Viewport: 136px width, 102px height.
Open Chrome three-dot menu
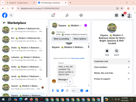133,8
